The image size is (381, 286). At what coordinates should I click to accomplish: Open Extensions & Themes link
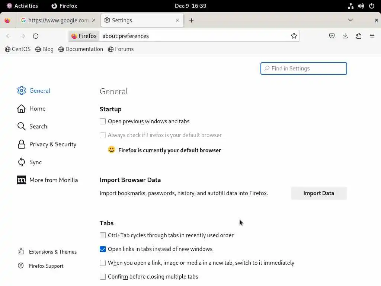[52, 252]
